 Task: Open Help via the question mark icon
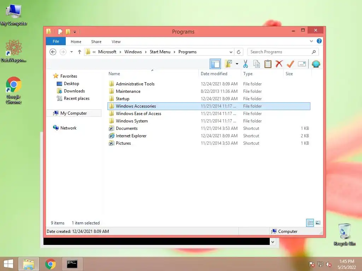(319, 41)
